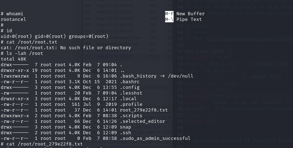Click the snap directory entry
This screenshot has height=148, width=293.
click(x=125, y=127)
